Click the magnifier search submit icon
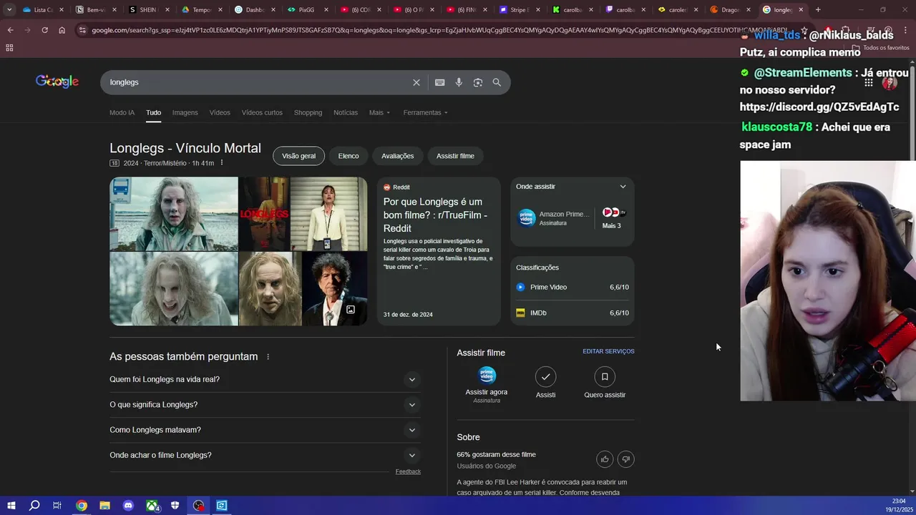The width and height of the screenshot is (916, 515). tap(497, 82)
